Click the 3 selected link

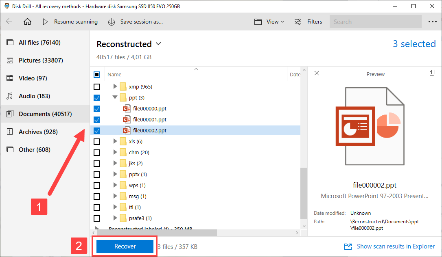(x=414, y=44)
